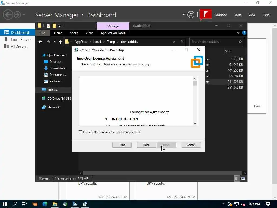Click AppData in the address bar path
277x208 pixels.
(x=81, y=42)
